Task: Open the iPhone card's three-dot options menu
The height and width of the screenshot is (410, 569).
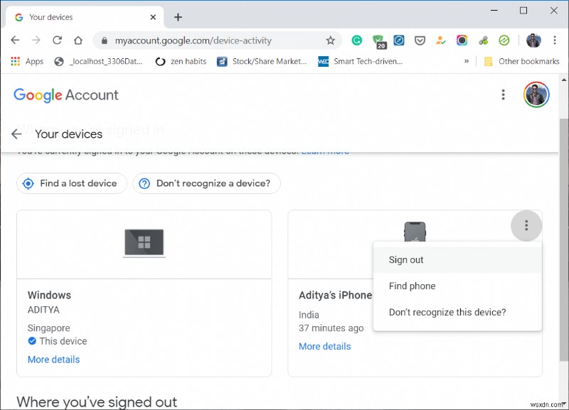Action: [526, 226]
